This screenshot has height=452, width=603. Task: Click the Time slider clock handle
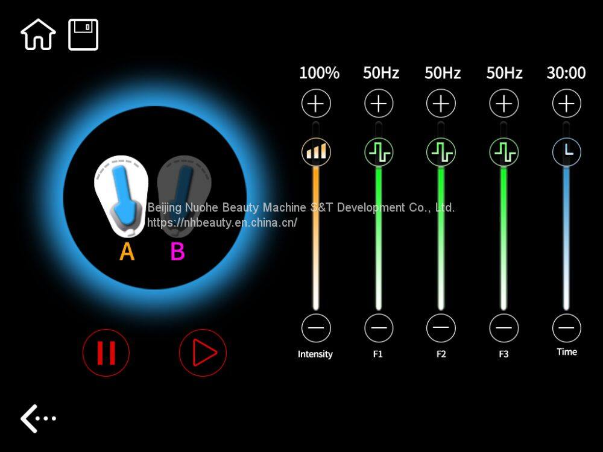coord(566,151)
